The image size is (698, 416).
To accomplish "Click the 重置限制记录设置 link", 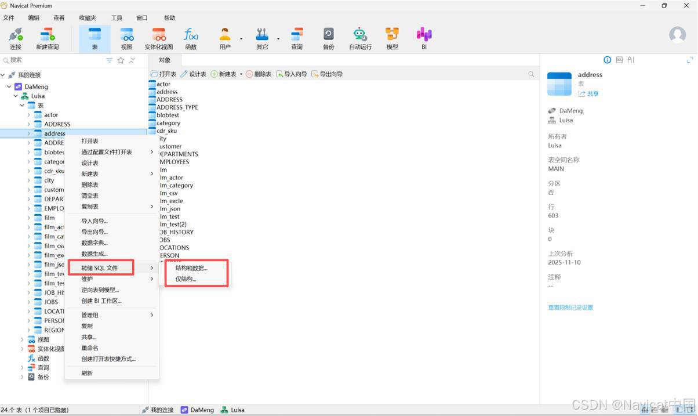I will (570, 308).
